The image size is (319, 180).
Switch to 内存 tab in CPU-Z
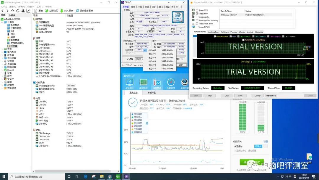point(147,7)
